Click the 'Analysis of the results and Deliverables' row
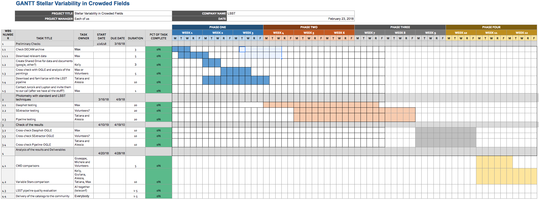Viewport: 539px width, 200px height. tap(44, 151)
